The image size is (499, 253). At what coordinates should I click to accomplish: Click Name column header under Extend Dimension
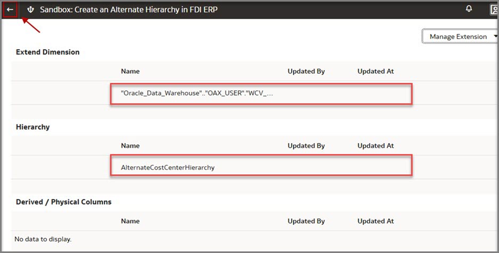click(130, 71)
